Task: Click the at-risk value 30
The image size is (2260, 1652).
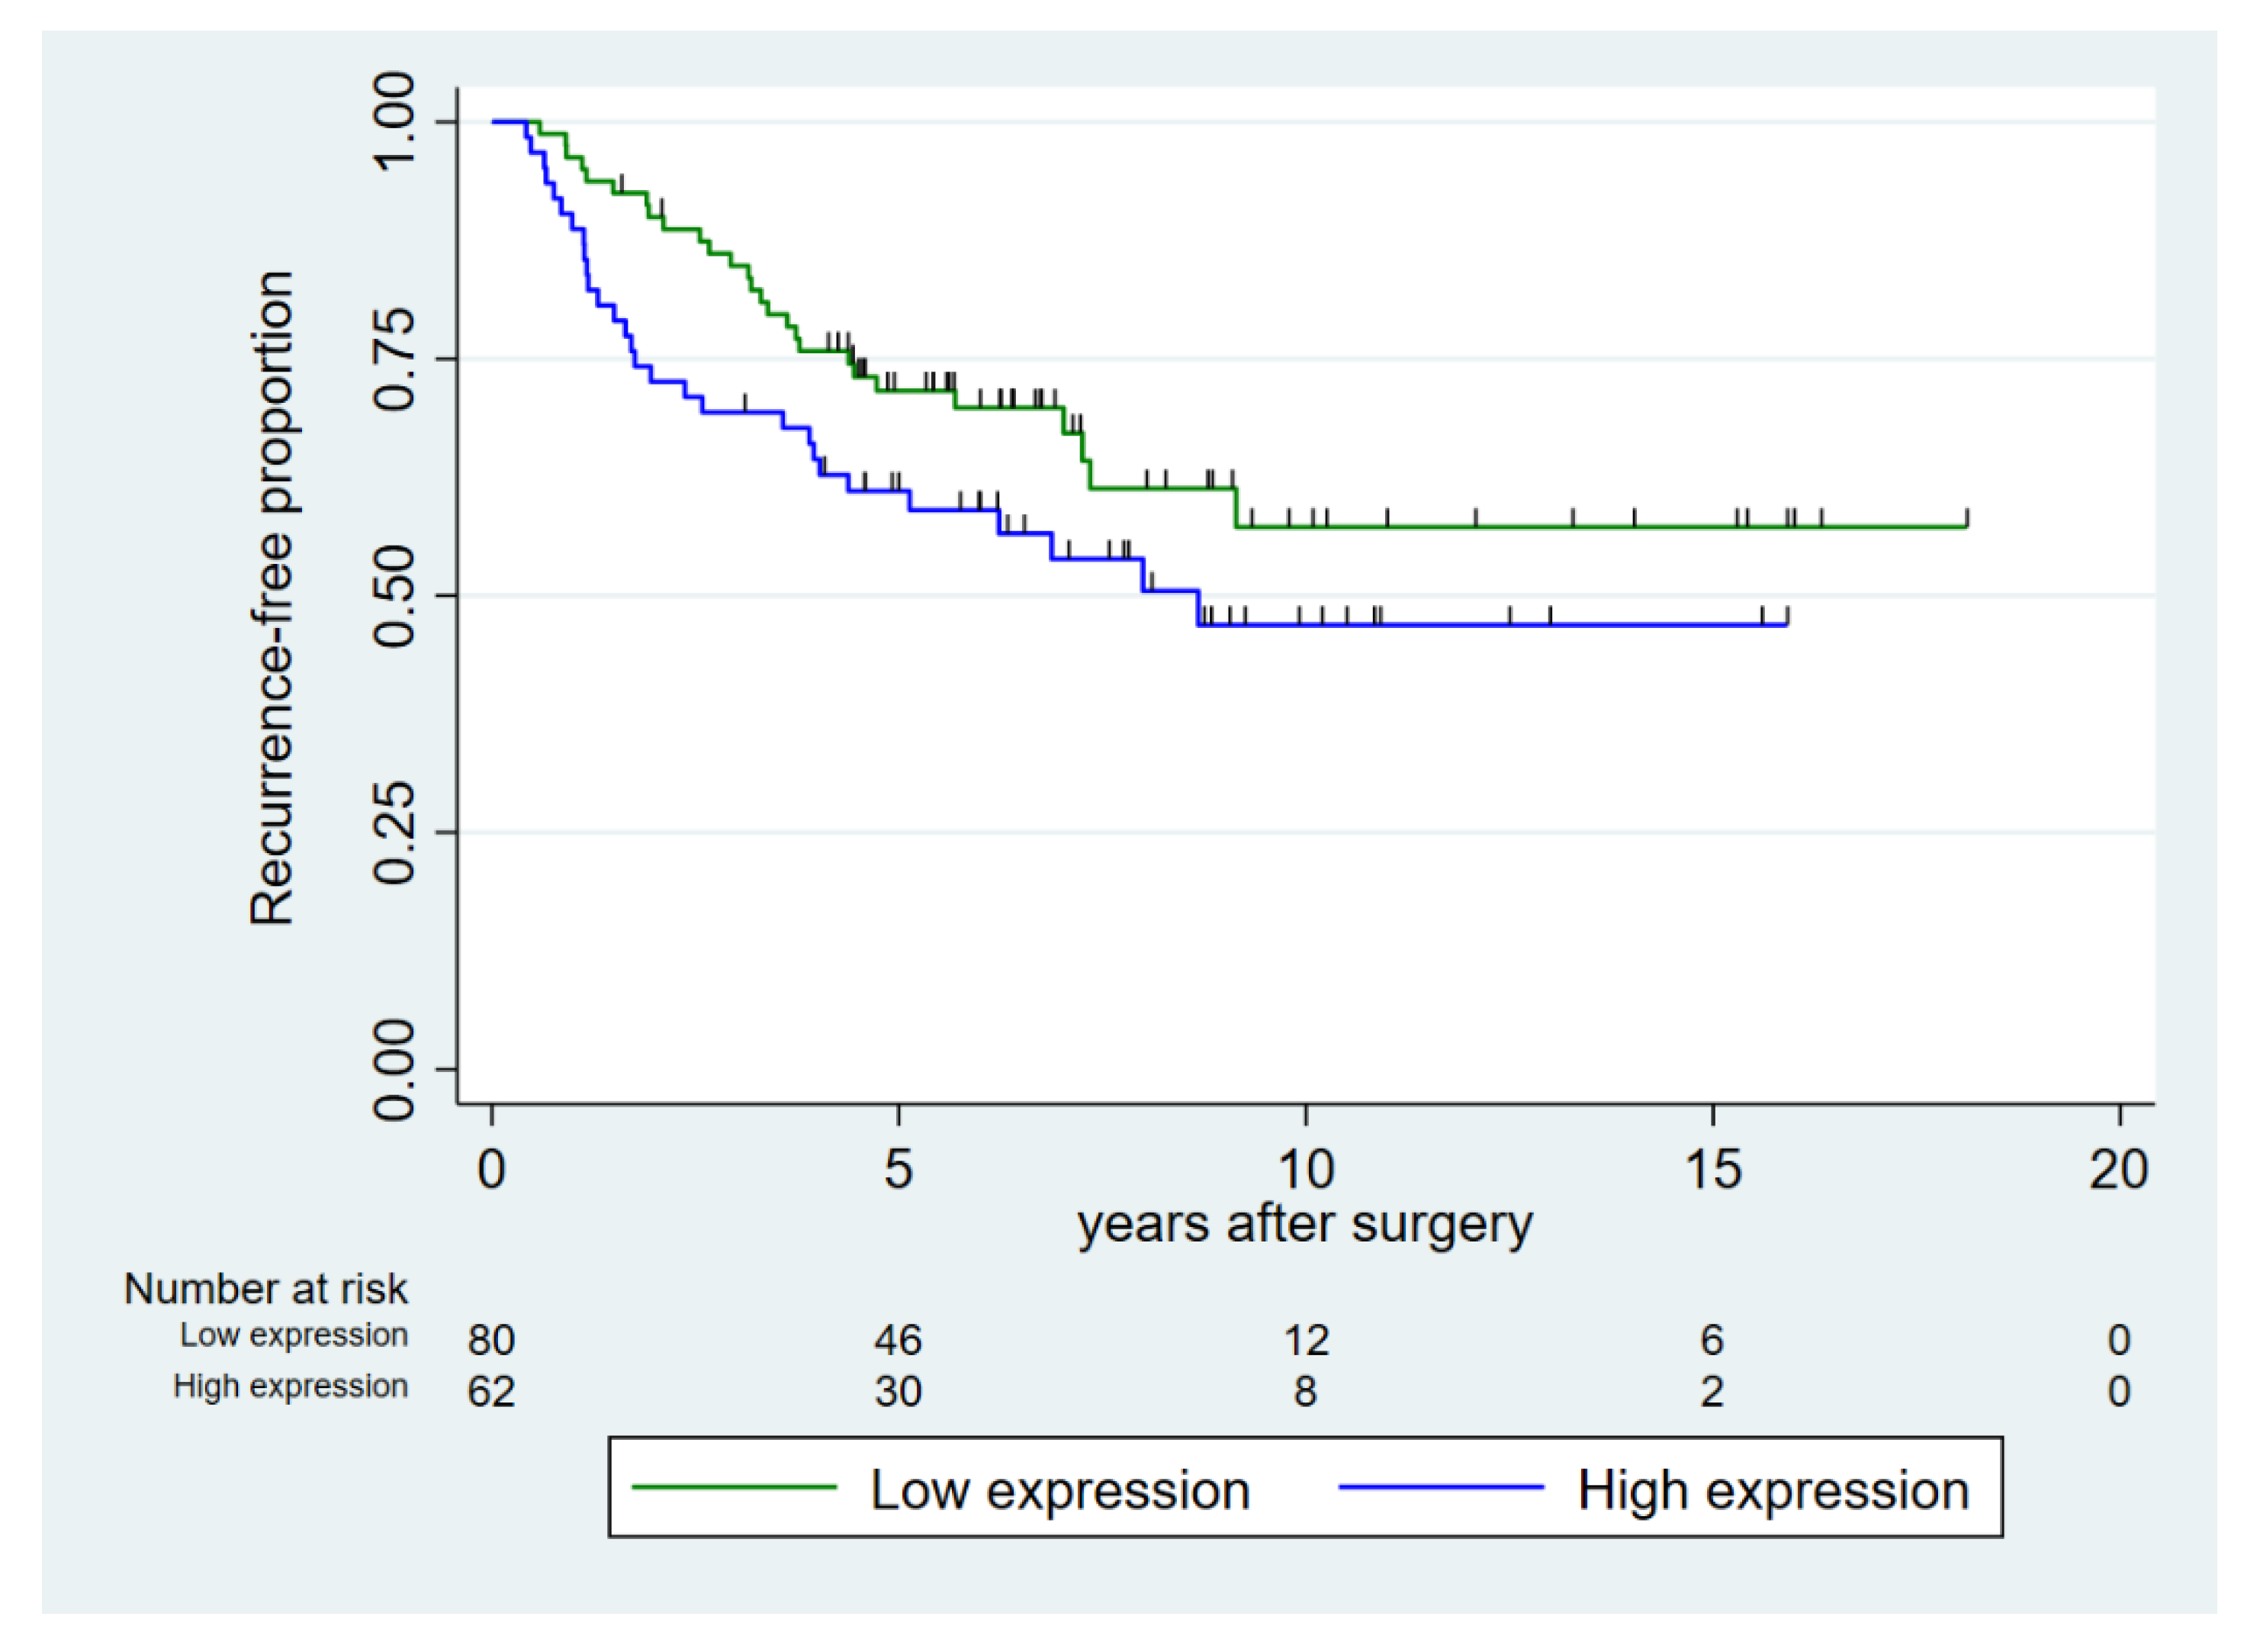Action: (x=898, y=1392)
